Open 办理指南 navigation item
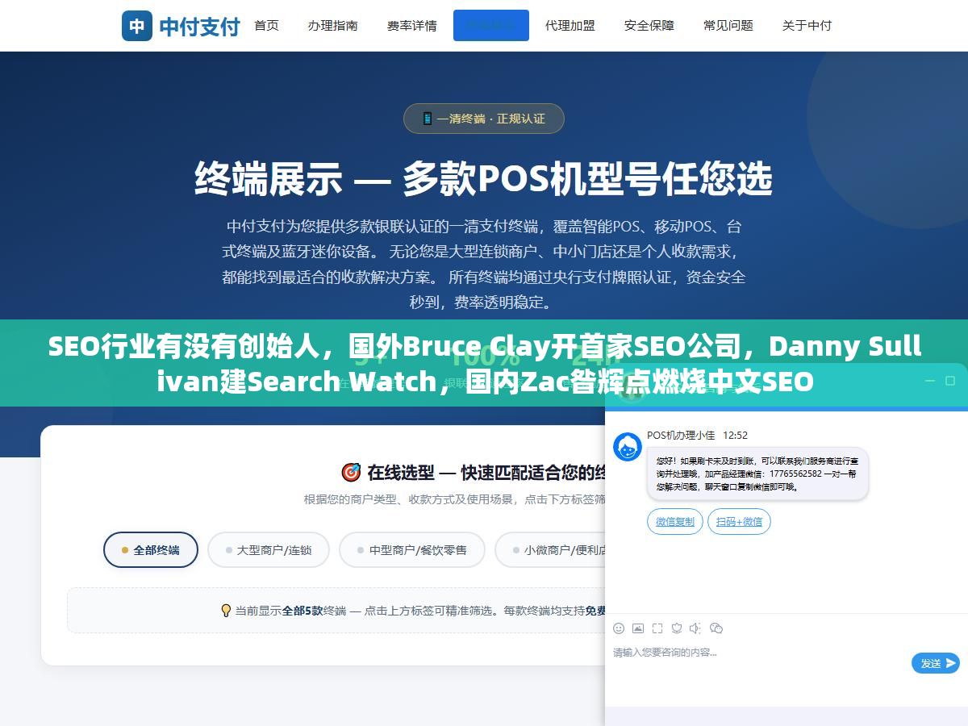This screenshot has width=968, height=726. (x=332, y=26)
